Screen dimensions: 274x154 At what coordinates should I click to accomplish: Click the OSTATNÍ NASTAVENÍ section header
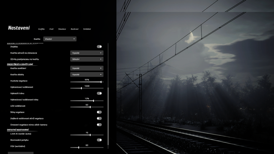18,130
